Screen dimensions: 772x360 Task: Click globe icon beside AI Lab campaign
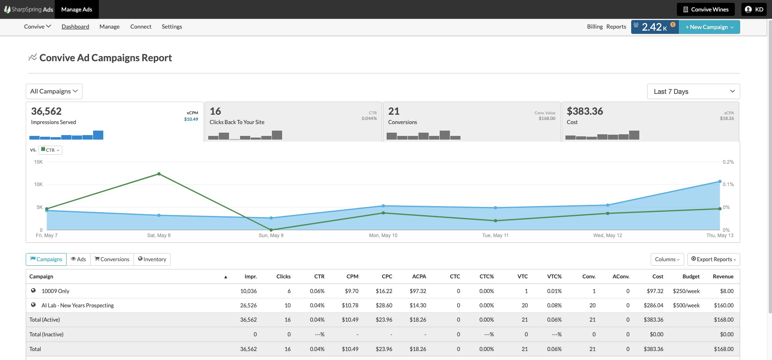33,305
